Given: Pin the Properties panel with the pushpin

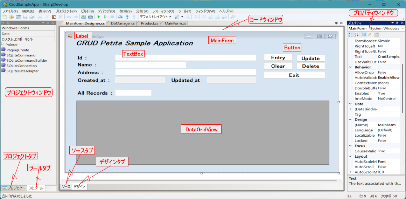Looking at the screenshot, I should pos(397,23).
